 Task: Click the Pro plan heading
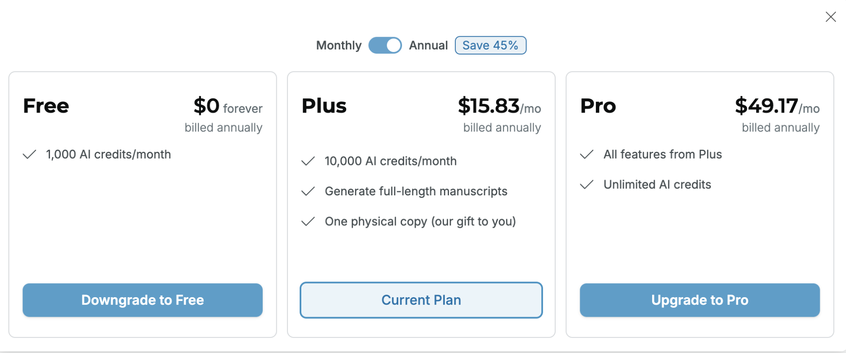[598, 106]
